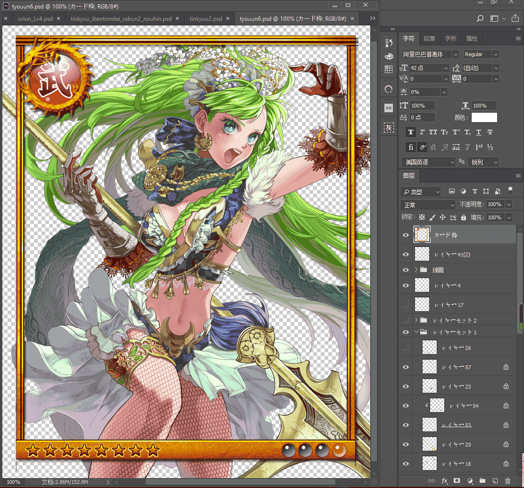Switch to the 段落 tab
This screenshot has height=488, width=524.
pyautogui.click(x=429, y=38)
